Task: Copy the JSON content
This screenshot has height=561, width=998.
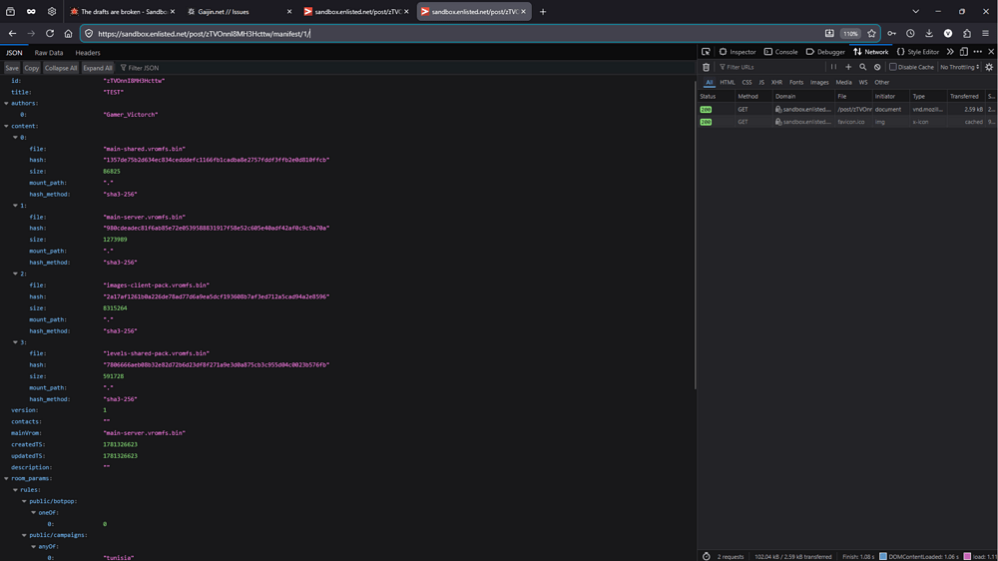Action: [x=32, y=68]
